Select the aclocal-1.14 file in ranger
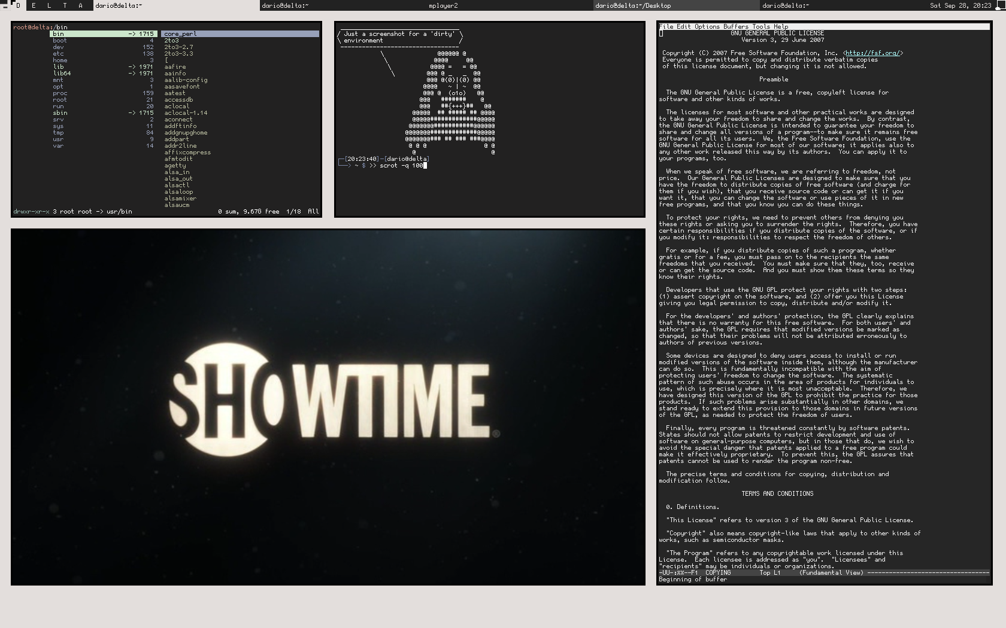Screen dimensions: 1006x628 (186, 113)
